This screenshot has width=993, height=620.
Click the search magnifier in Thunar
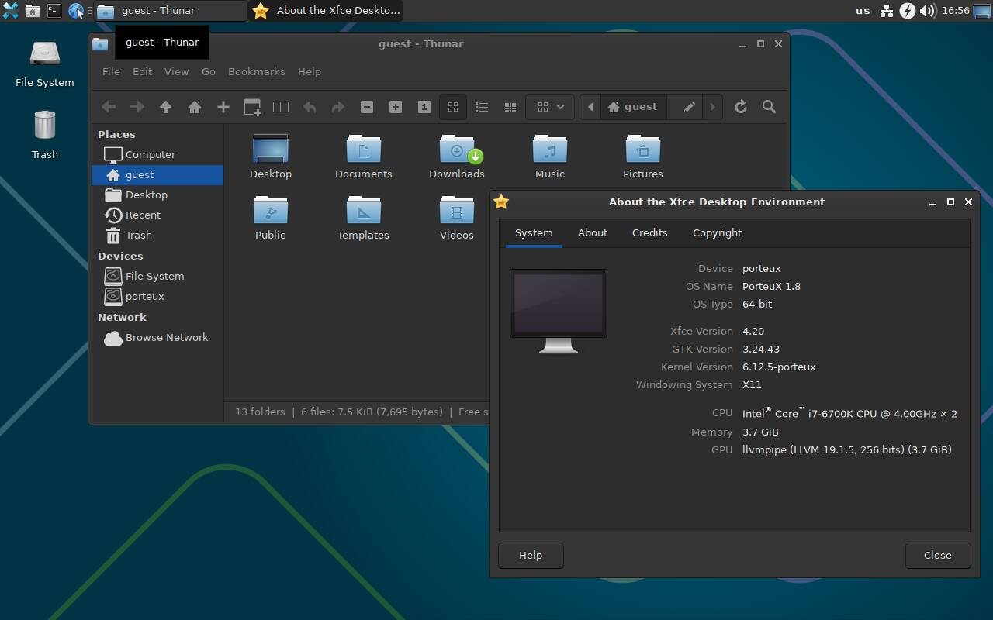769,107
